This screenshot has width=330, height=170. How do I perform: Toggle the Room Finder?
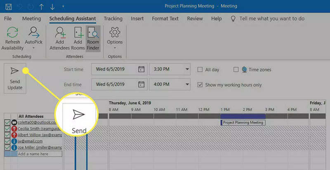pos(93,38)
